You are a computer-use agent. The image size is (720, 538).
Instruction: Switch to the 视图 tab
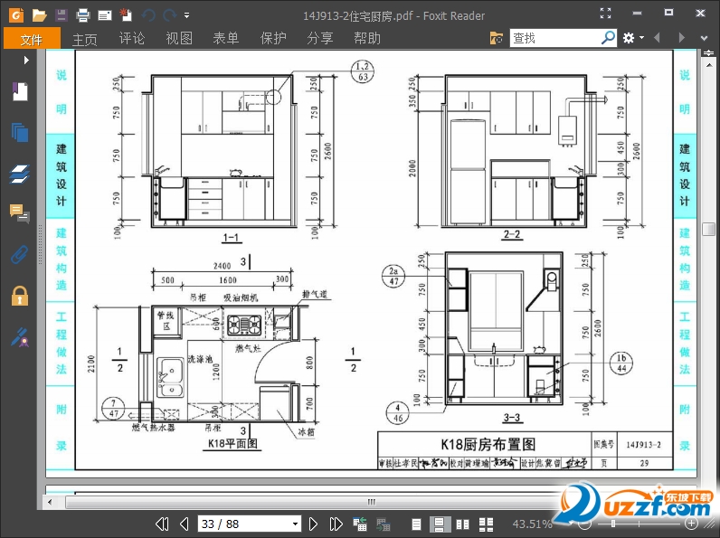[x=178, y=38]
